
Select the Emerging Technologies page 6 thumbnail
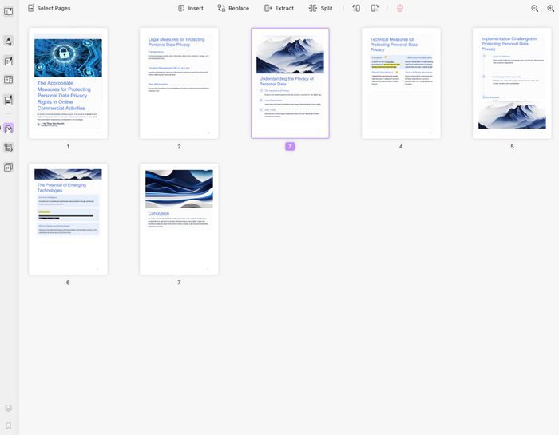[68, 219]
